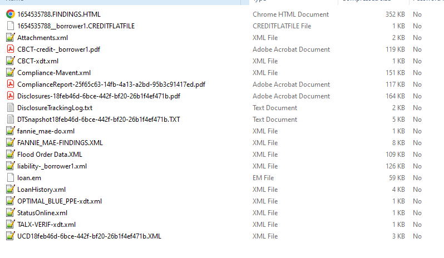This screenshot has width=444, height=258.
Task: Select the Compliance-Mavent.xml file name
Action: click(x=54, y=73)
